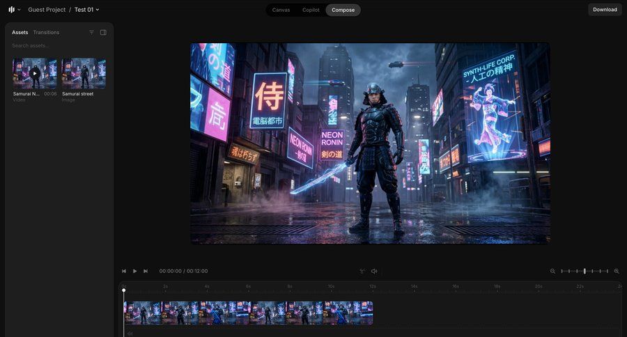Image resolution: width=627 pixels, height=337 pixels.
Task: Open the Guest Project breadcrumb link
Action: point(47,10)
